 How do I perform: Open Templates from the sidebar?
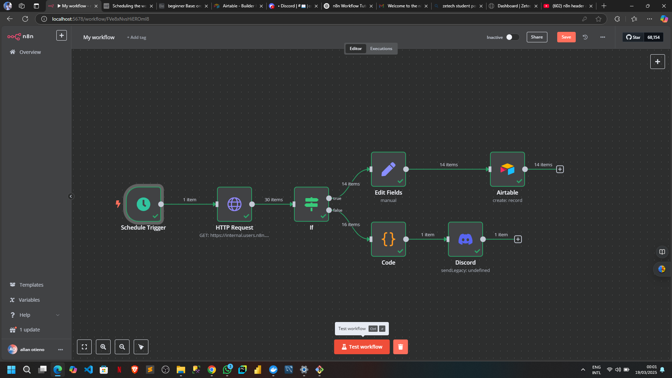tap(31, 285)
